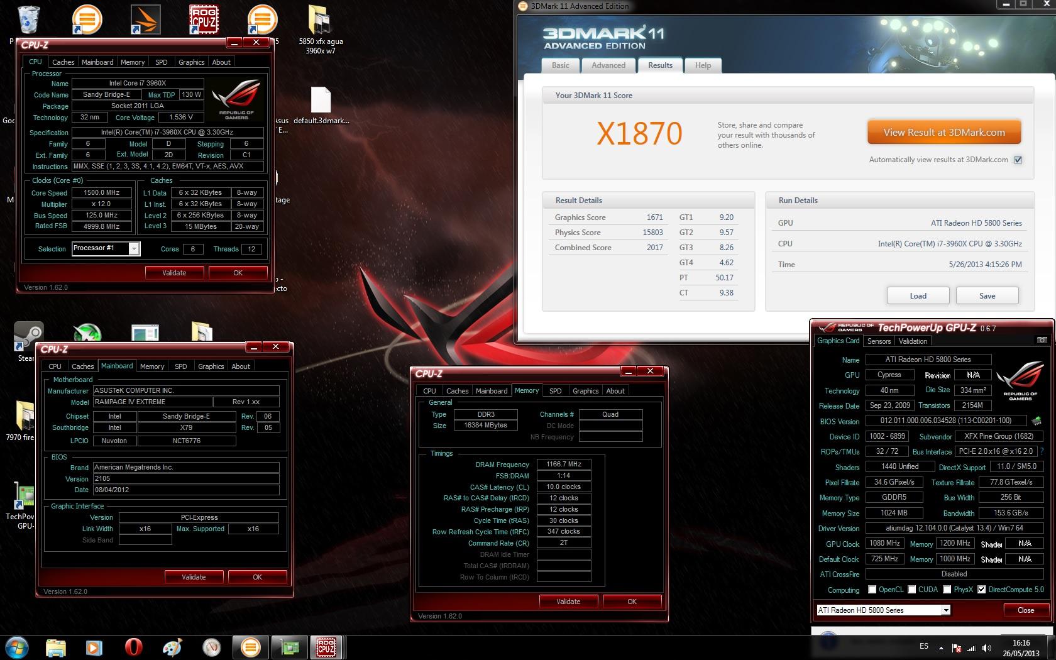The width and height of the screenshot is (1056, 660).
Task: Click the GPU-Z screenshot camera icon
Action: tap(1042, 340)
